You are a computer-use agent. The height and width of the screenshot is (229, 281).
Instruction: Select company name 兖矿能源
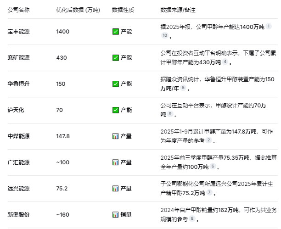[x=18, y=58]
